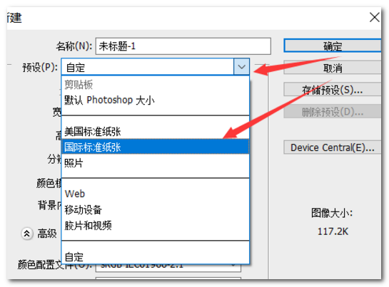The width and height of the screenshot is (389, 287).
Task: Select 默认 Photoshop 大小 preset
Action: pyautogui.click(x=156, y=100)
